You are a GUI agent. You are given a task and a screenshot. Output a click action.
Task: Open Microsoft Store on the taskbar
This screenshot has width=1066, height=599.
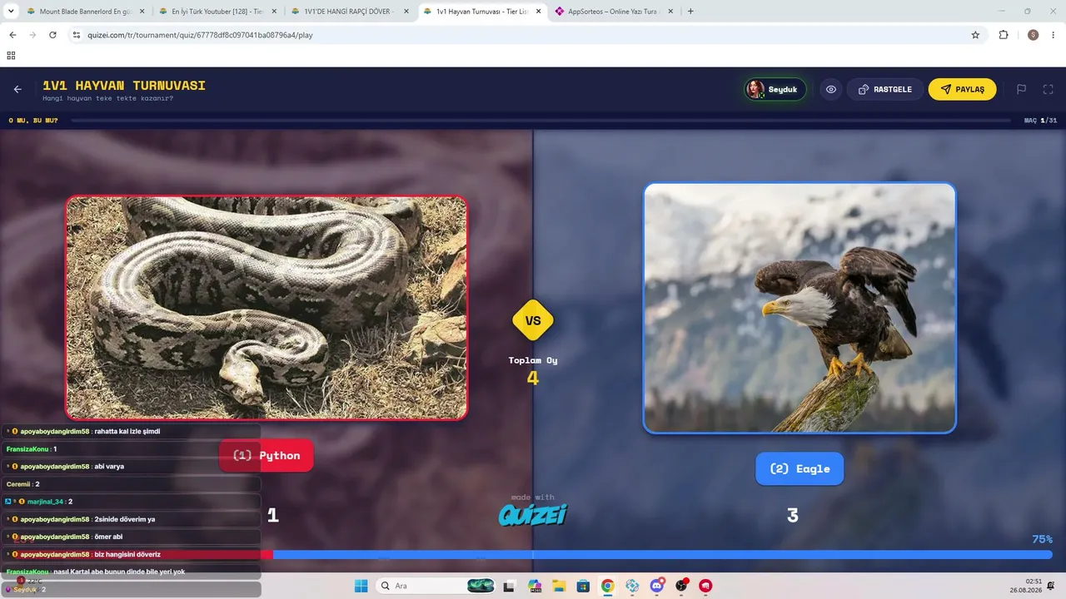(x=583, y=586)
